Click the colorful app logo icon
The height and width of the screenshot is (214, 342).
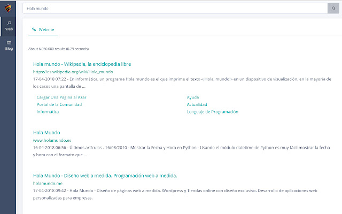[x=8, y=9]
